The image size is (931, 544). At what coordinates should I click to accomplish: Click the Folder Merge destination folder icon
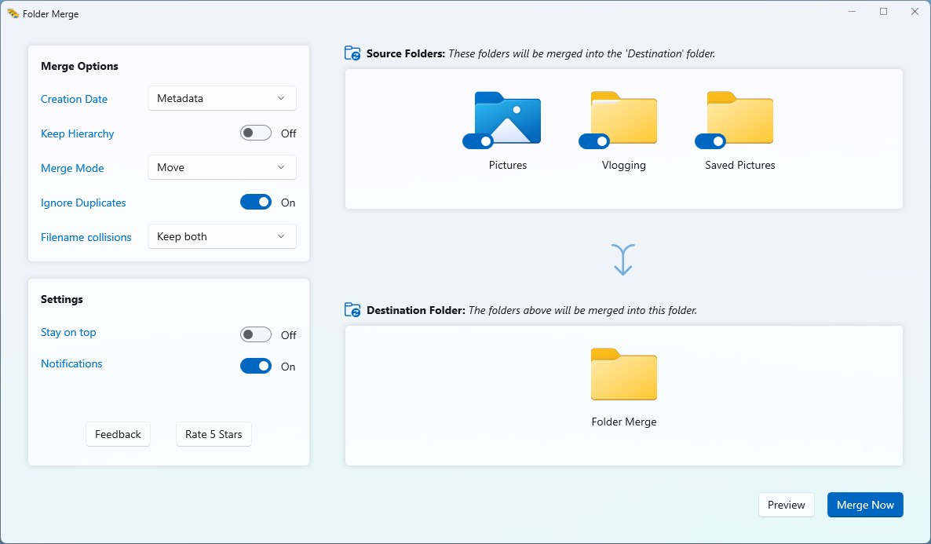pos(623,375)
